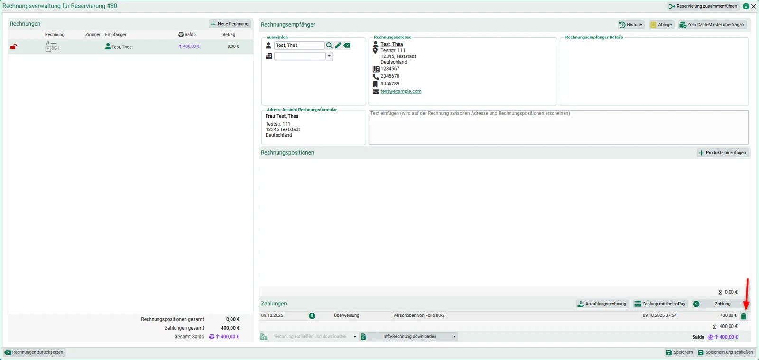Click the icon left of Rechnung schließen und downloaden
The width and height of the screenshot is (759, 360).
264,337
